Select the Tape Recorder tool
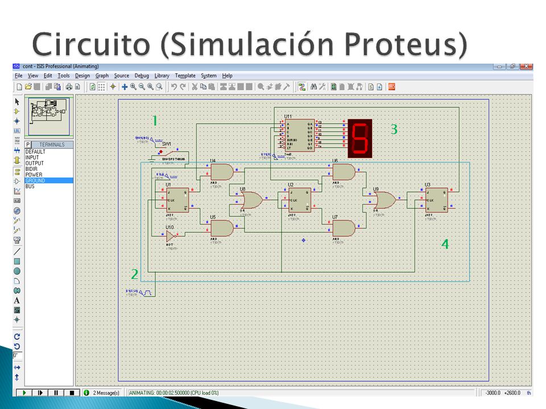 pos(17,201)
